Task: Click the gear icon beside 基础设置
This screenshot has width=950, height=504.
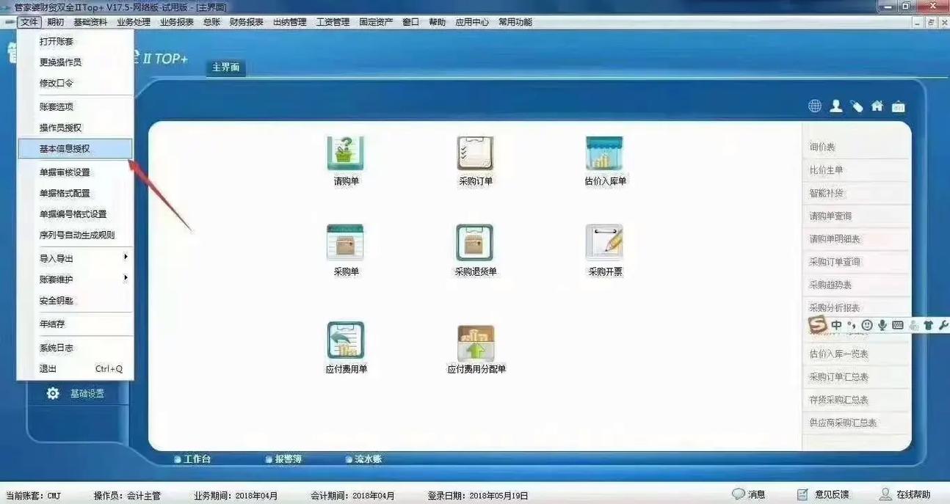Action: [x=53, y=393]
